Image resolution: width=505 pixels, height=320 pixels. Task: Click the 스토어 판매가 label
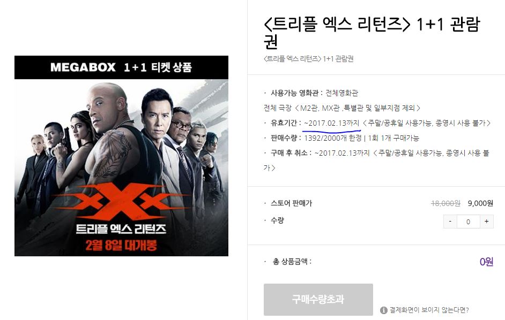(x=292, y=203)
